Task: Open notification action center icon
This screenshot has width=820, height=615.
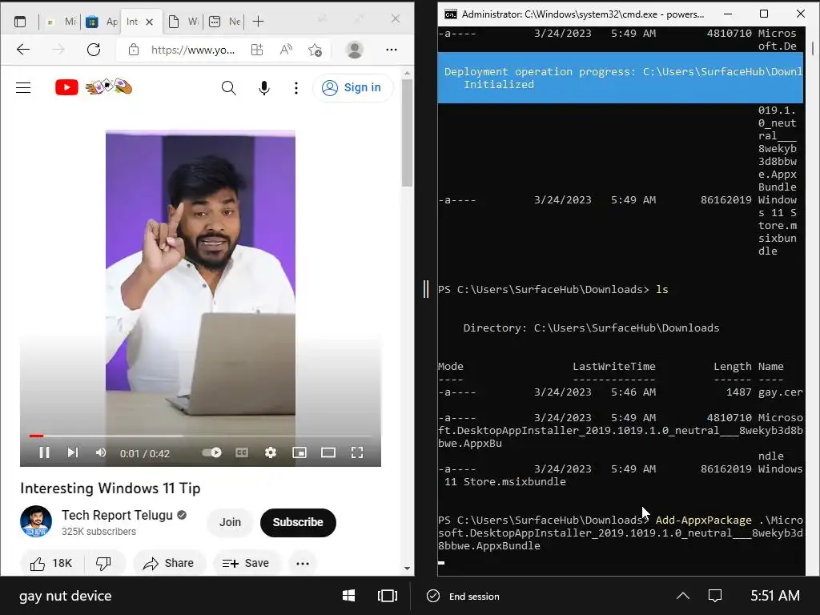Action: coord(715,596)
